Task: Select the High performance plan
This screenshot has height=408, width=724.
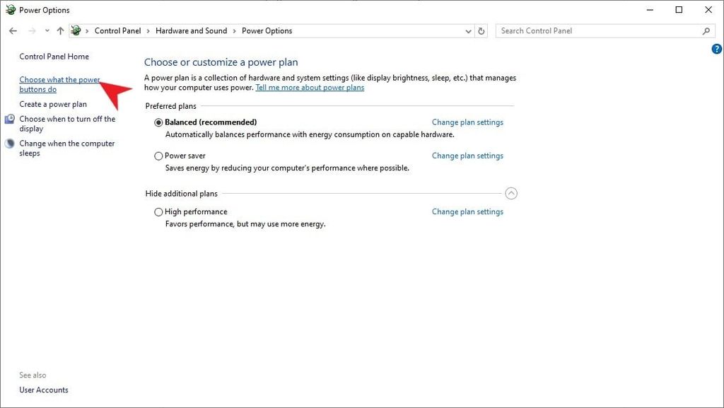Action: pyautogui.click(x=158, y=212)
